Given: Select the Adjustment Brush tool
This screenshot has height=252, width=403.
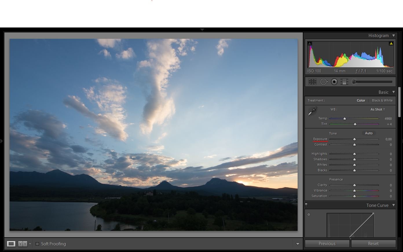Looking at the screenshot, I should pyautogui.click(x=372, y=82).
